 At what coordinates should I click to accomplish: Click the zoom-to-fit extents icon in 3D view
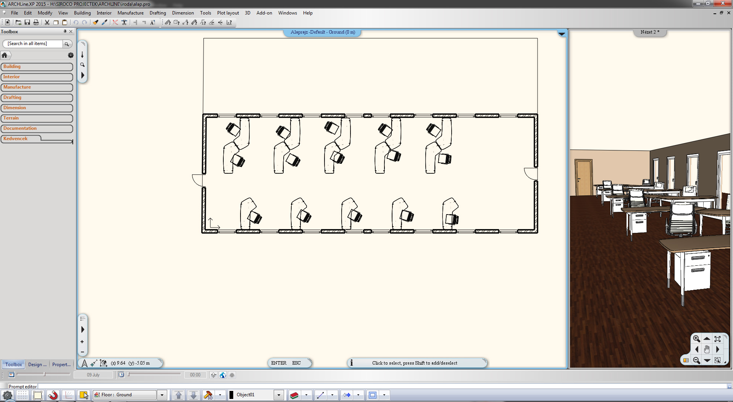(x=717, y=339)
